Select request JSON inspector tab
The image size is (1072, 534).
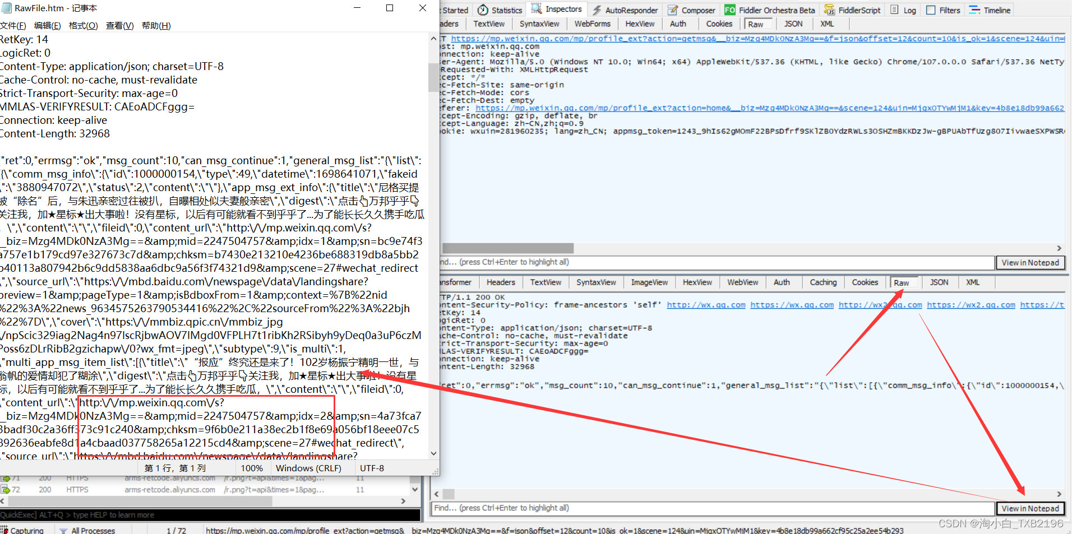(x=793, y=24)
